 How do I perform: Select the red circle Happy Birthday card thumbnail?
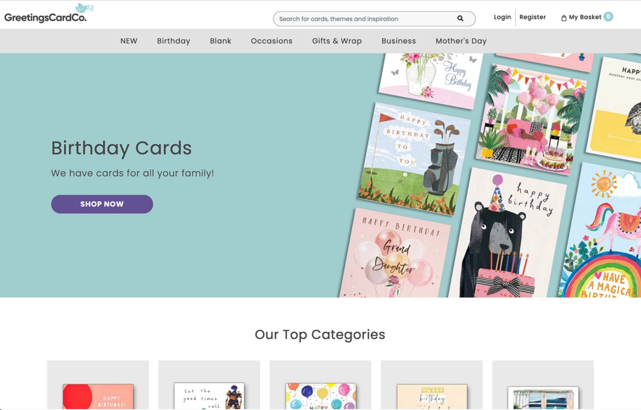98,396
